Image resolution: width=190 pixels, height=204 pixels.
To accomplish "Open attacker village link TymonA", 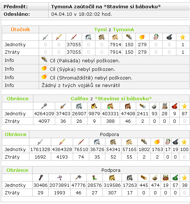I will 123,30.
